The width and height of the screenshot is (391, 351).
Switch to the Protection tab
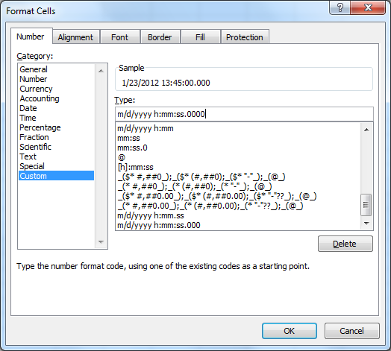point(245,37)
